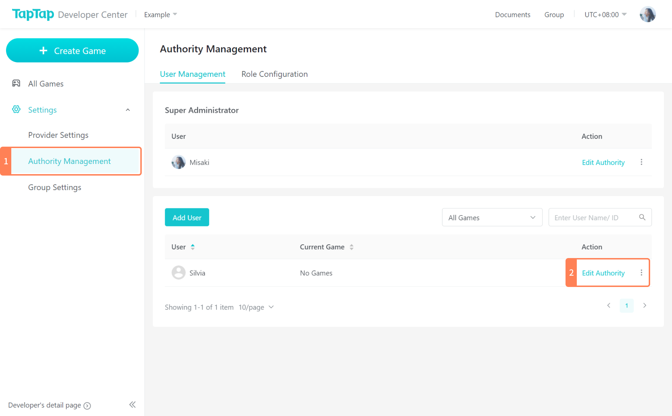
Task: Open the Example project dropdown
Action: (160, 14)
